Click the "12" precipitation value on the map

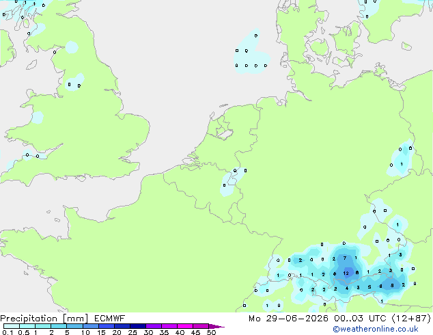[x=346, y=273]
